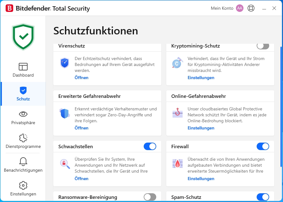
Task: Enable the Kryptomining-Schutz toggle
Action: [x=263, y=46]
